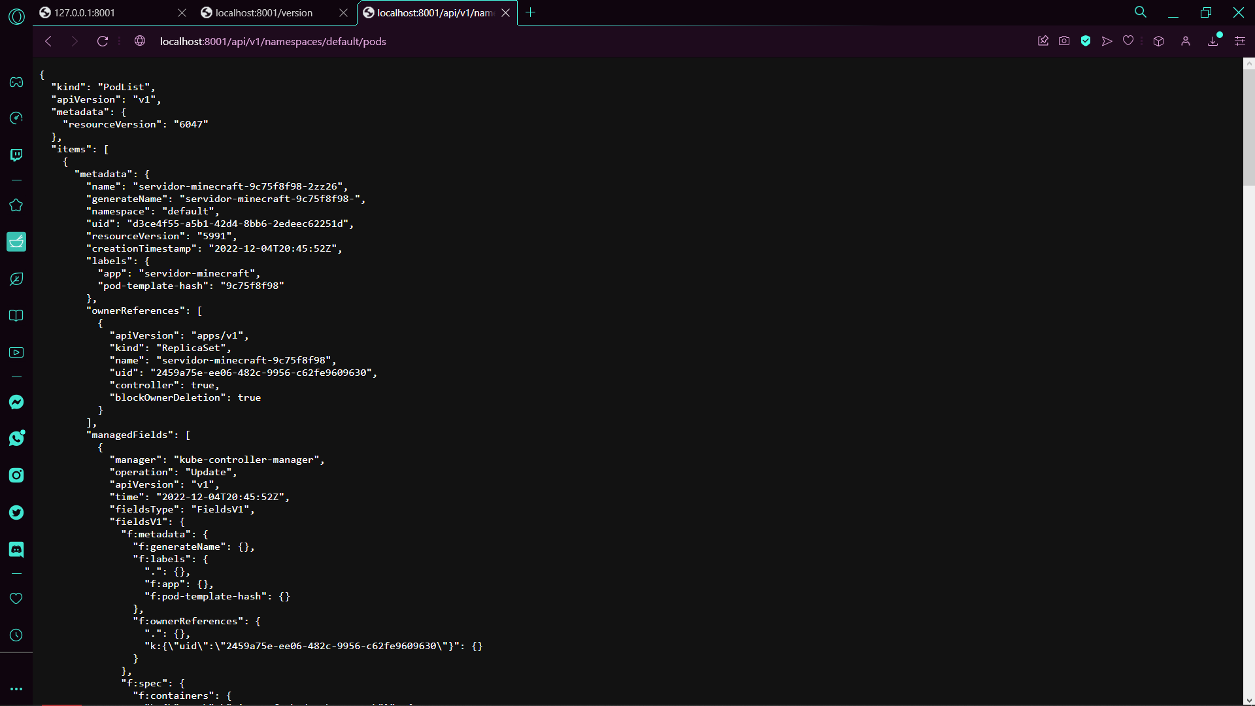
Task: Add page to bookmarks with toolbar heart
Action: click(x=1128, y=41)
